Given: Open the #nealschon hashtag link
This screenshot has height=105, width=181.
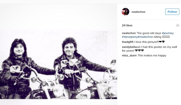Looking at the screenshot, I should 145,37.
